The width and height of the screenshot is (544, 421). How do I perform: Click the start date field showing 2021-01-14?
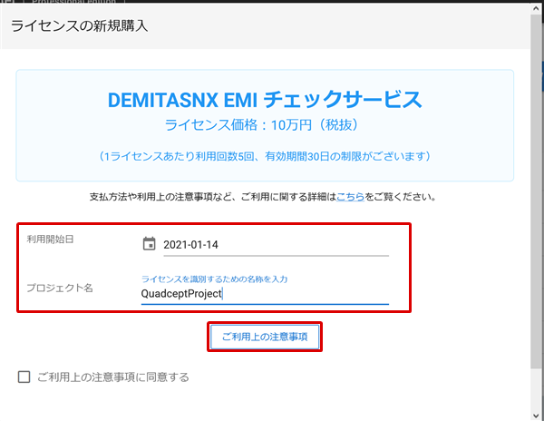coord(276,245)
